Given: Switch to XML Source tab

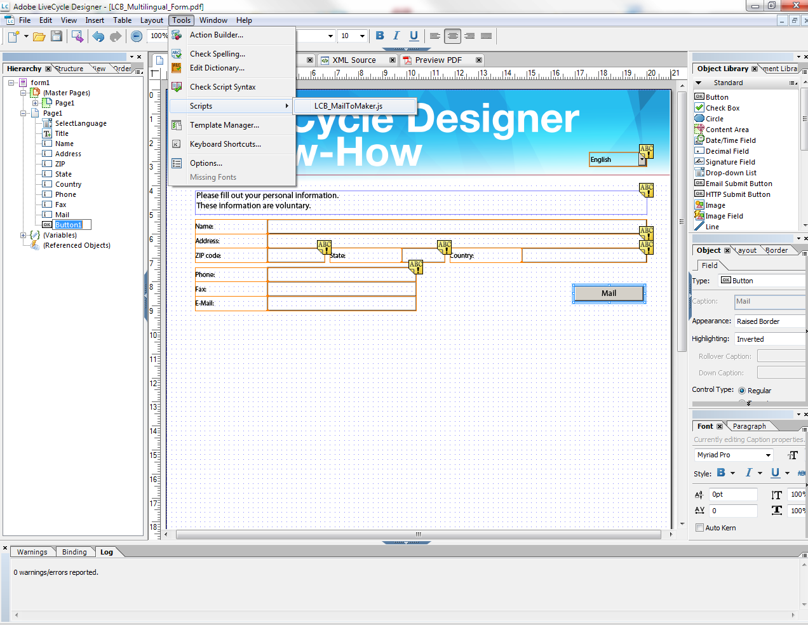Looking at the screenshot, I should pos(354,60).
